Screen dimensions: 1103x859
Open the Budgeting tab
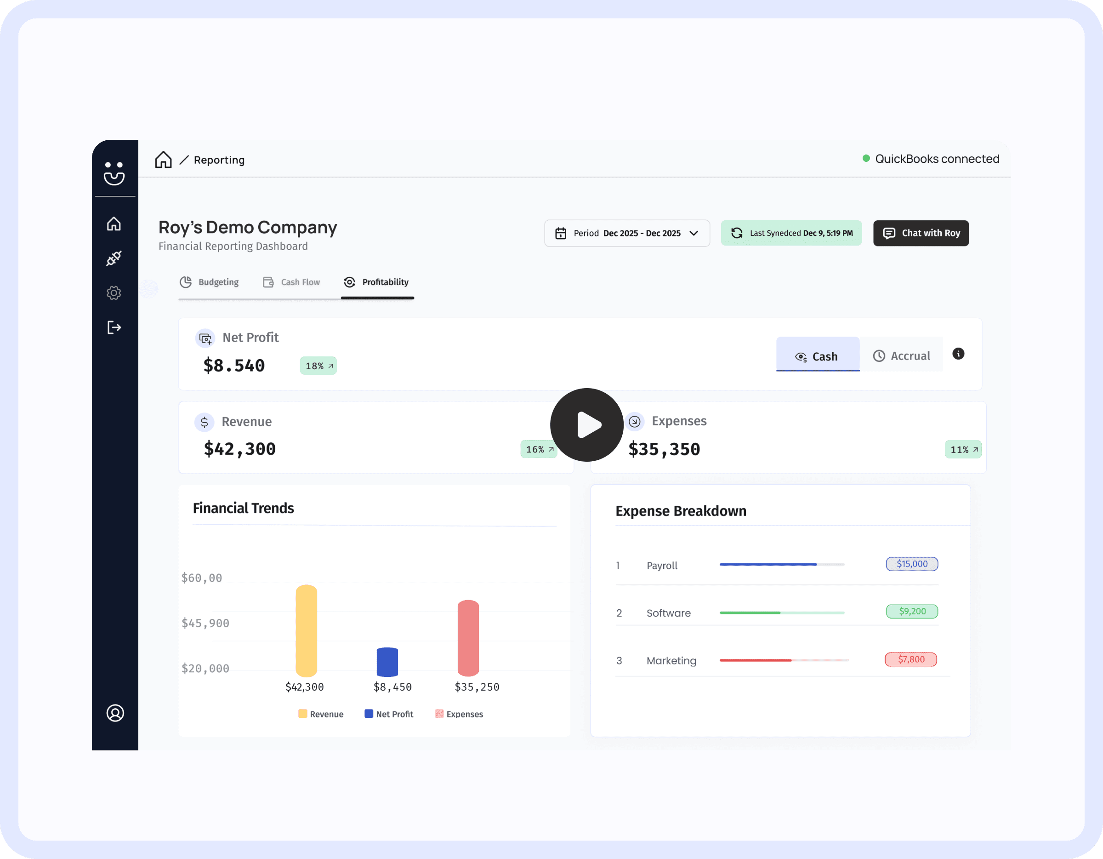click(x=210, y=282)
